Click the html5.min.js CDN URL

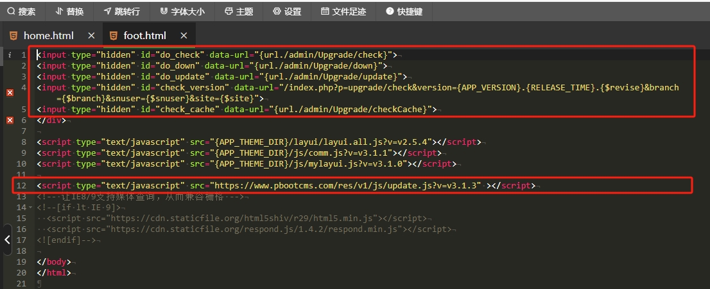pyautogui.click(x=244, y=219)
